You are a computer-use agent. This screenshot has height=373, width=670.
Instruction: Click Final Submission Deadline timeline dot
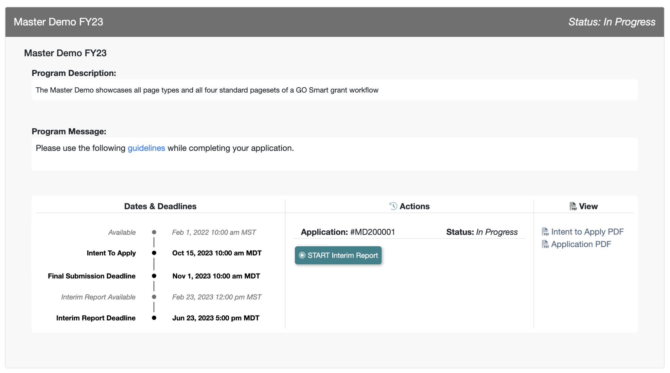click(x=154, y=276)
